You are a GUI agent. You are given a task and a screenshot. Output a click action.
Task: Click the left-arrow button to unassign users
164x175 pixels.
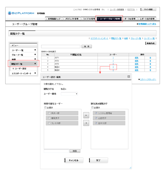(86, 123)
